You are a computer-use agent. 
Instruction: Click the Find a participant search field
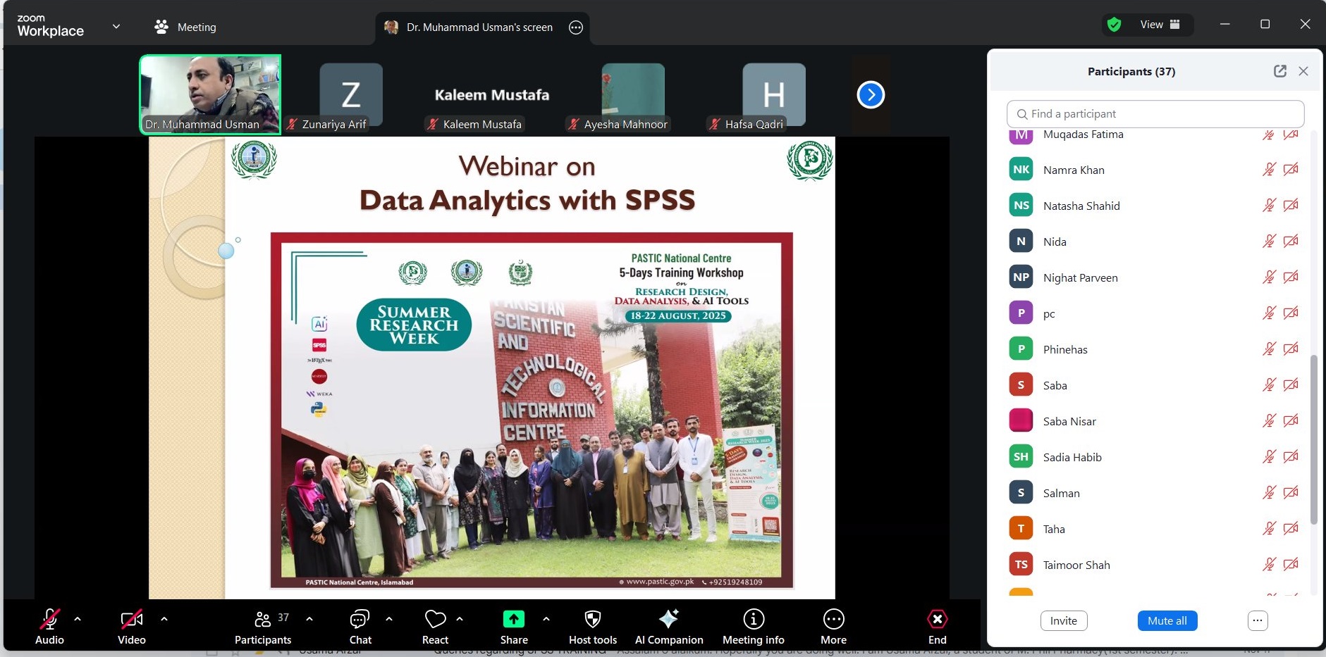tap(1155, 113)
